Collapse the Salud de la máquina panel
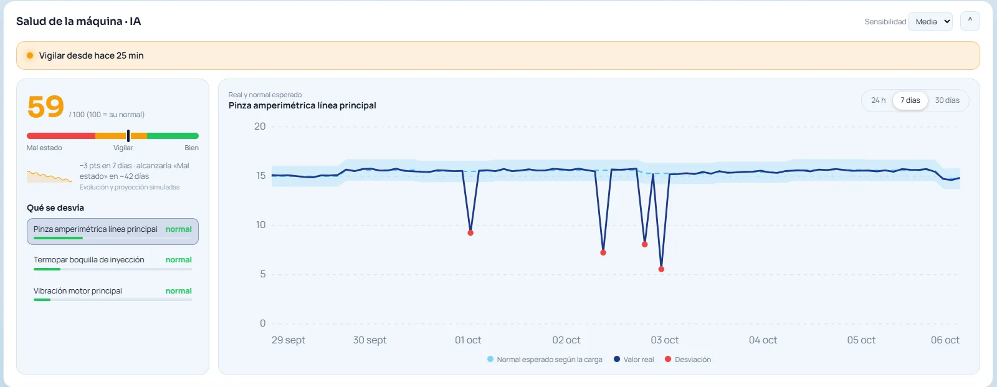997x387 pixels. click(x=970, y=21)
